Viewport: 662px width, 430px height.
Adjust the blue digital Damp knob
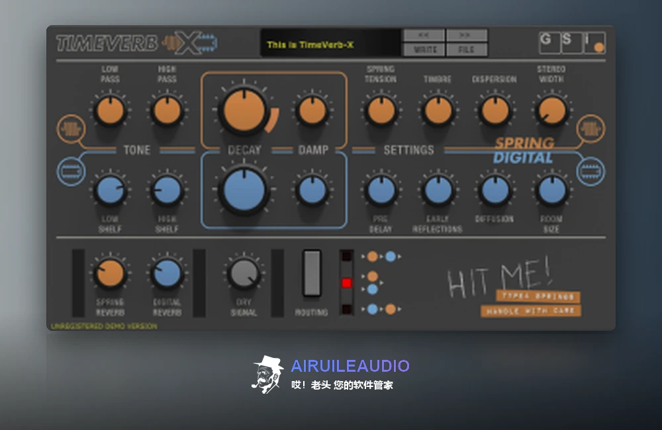(x=312, y=191)
